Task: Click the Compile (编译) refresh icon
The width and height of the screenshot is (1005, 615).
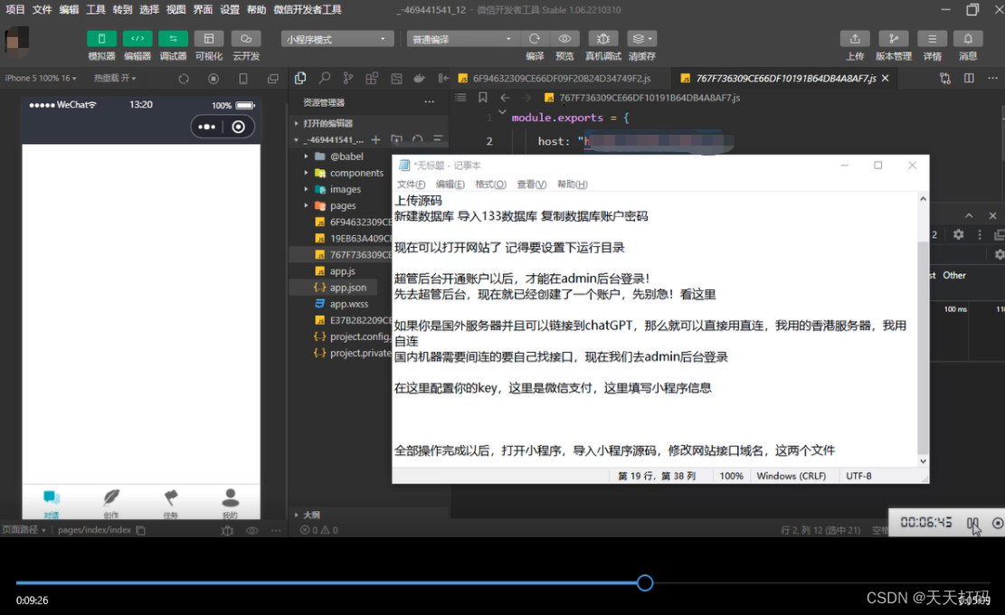Action: click(535, 38)
